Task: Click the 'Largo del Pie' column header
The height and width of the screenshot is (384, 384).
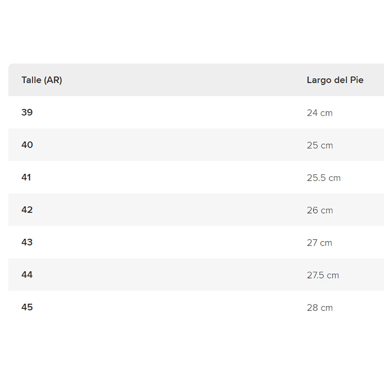Action: click(x=335, y=80)
